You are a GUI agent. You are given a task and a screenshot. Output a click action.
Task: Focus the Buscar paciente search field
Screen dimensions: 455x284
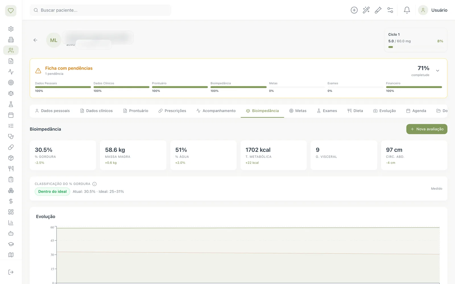[x=100, y=10]
